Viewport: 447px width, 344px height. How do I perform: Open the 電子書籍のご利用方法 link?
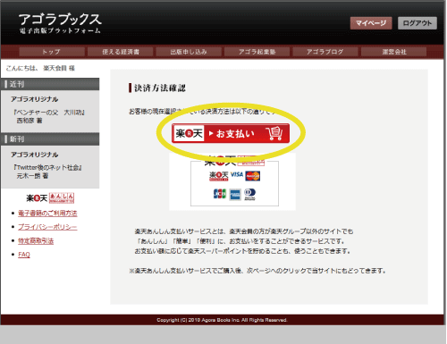[x=47, y=214]
